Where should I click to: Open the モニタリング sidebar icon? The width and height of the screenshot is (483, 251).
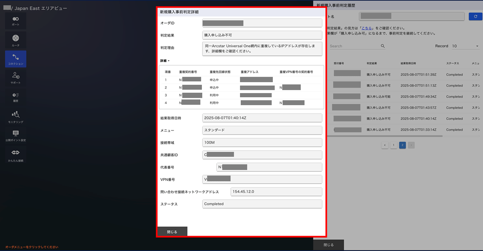click(15, 117)
